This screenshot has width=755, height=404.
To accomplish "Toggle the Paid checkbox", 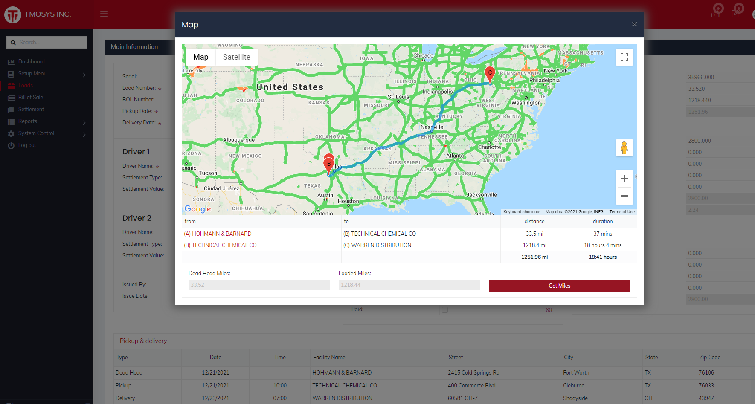I will pos(445,310).
